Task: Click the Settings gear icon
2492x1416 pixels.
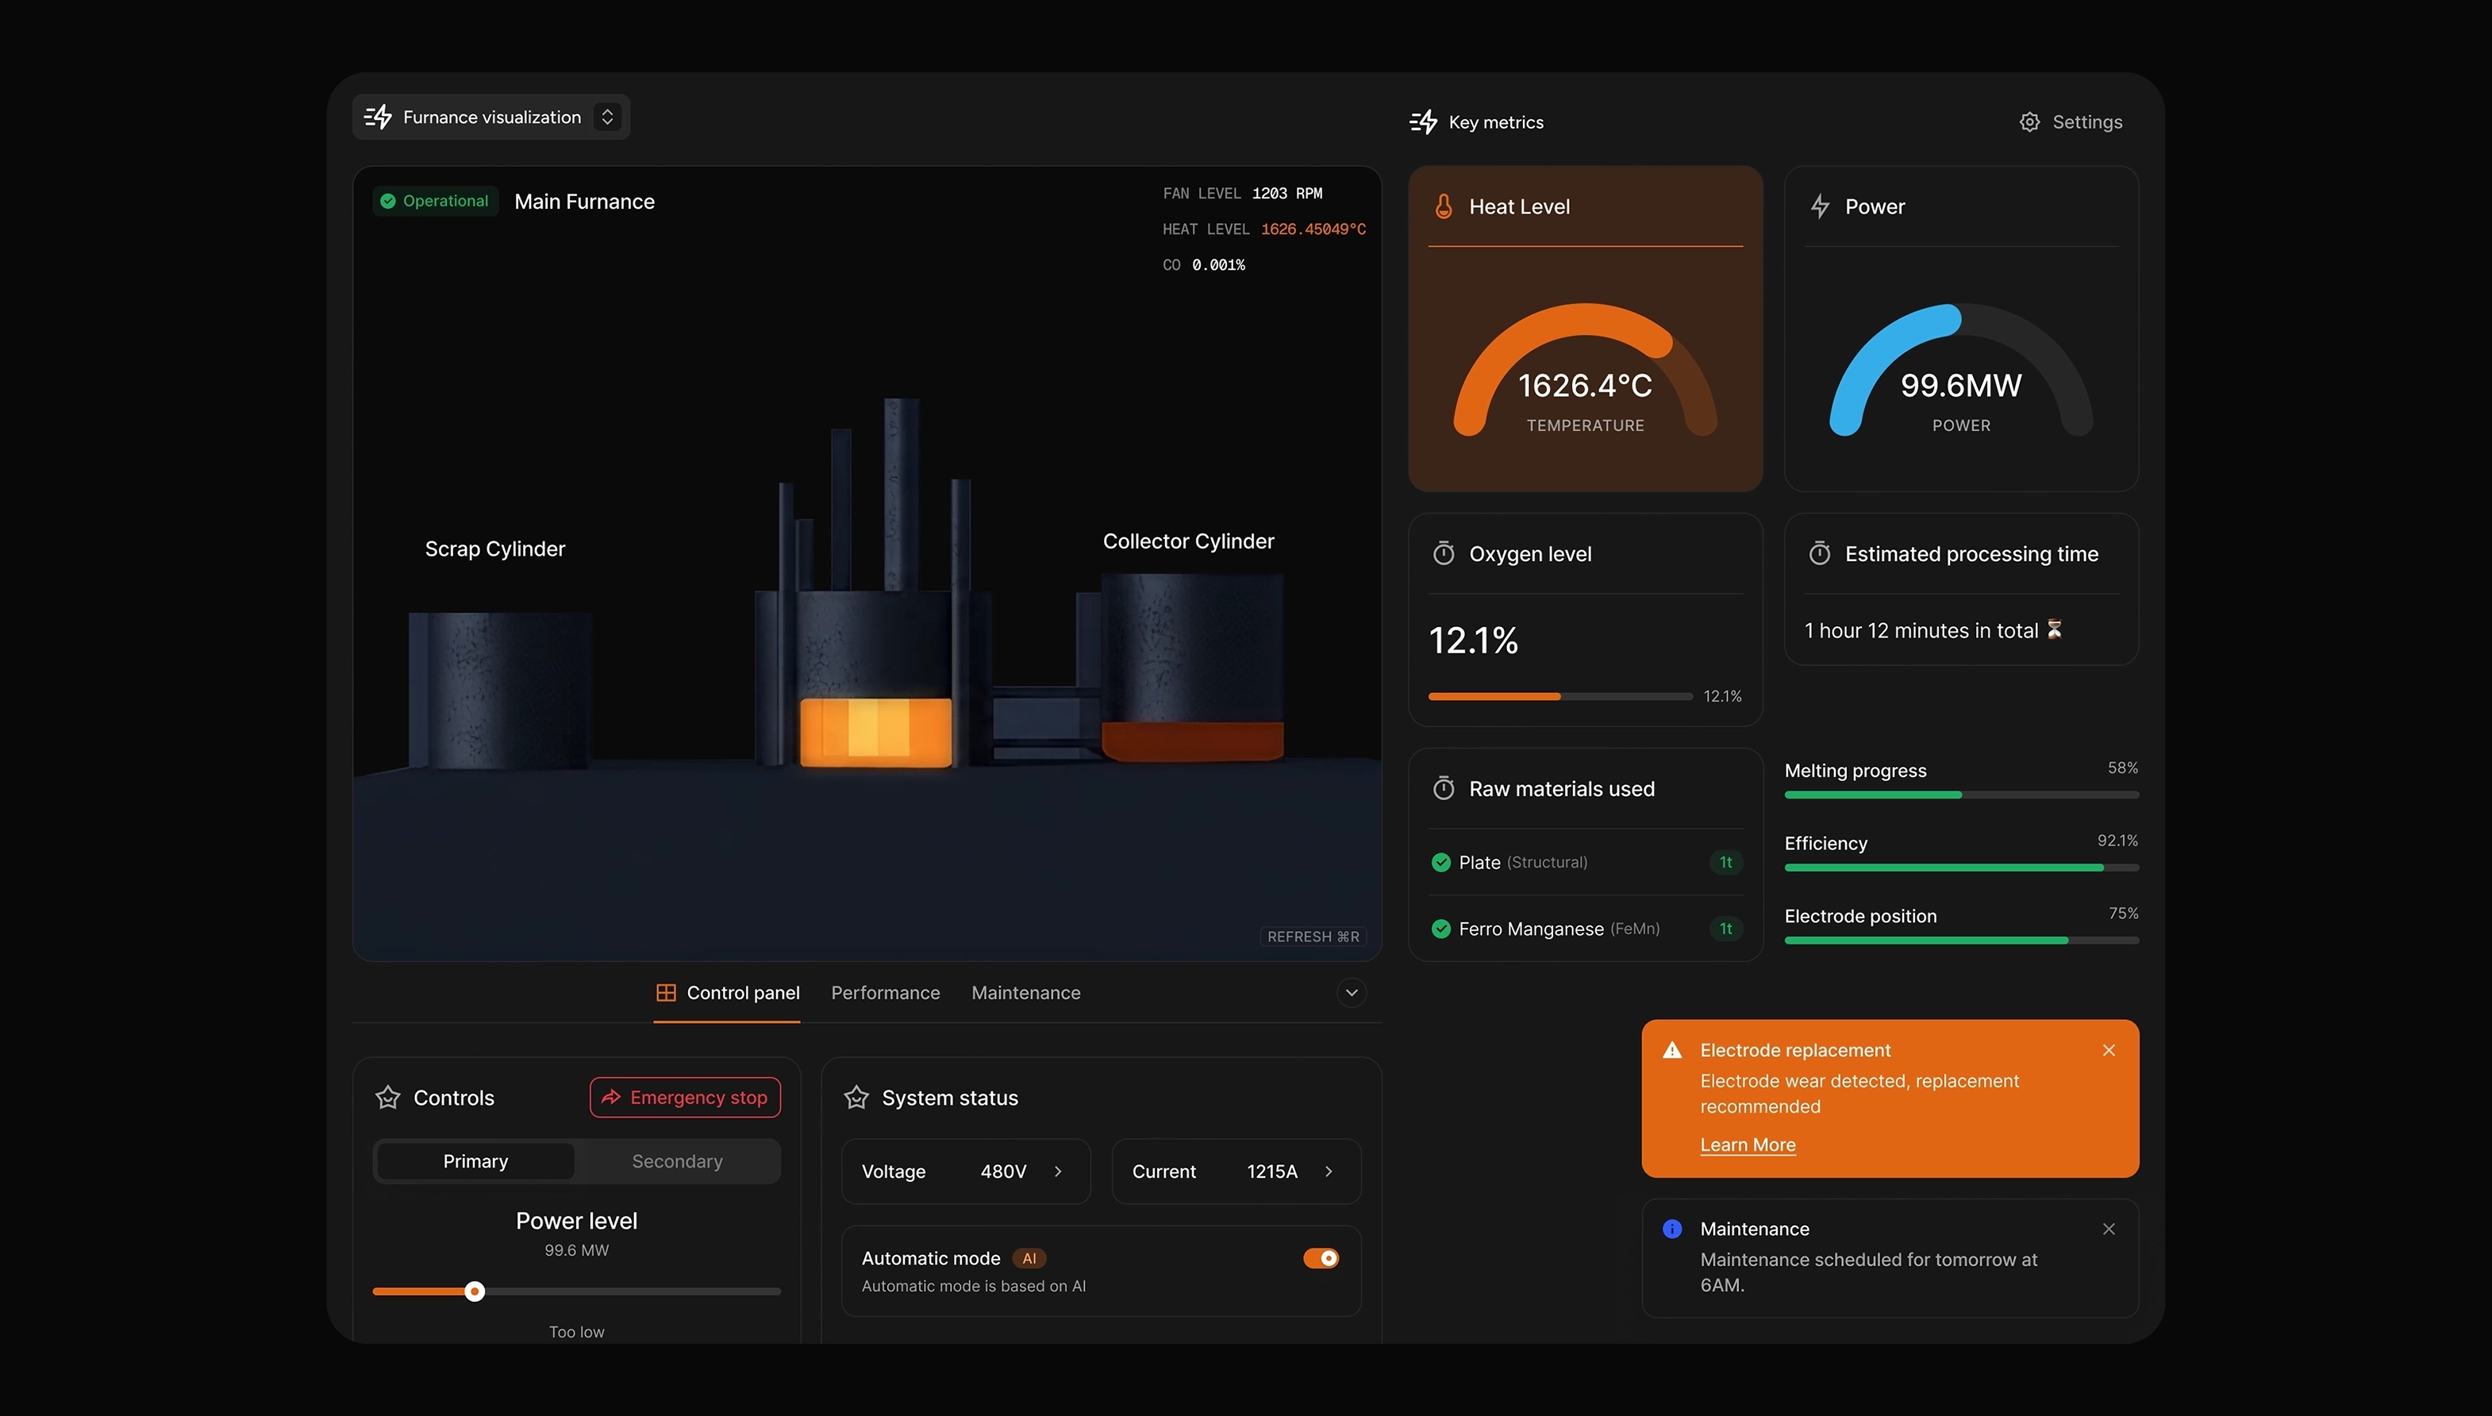Action: (2029, 121)
